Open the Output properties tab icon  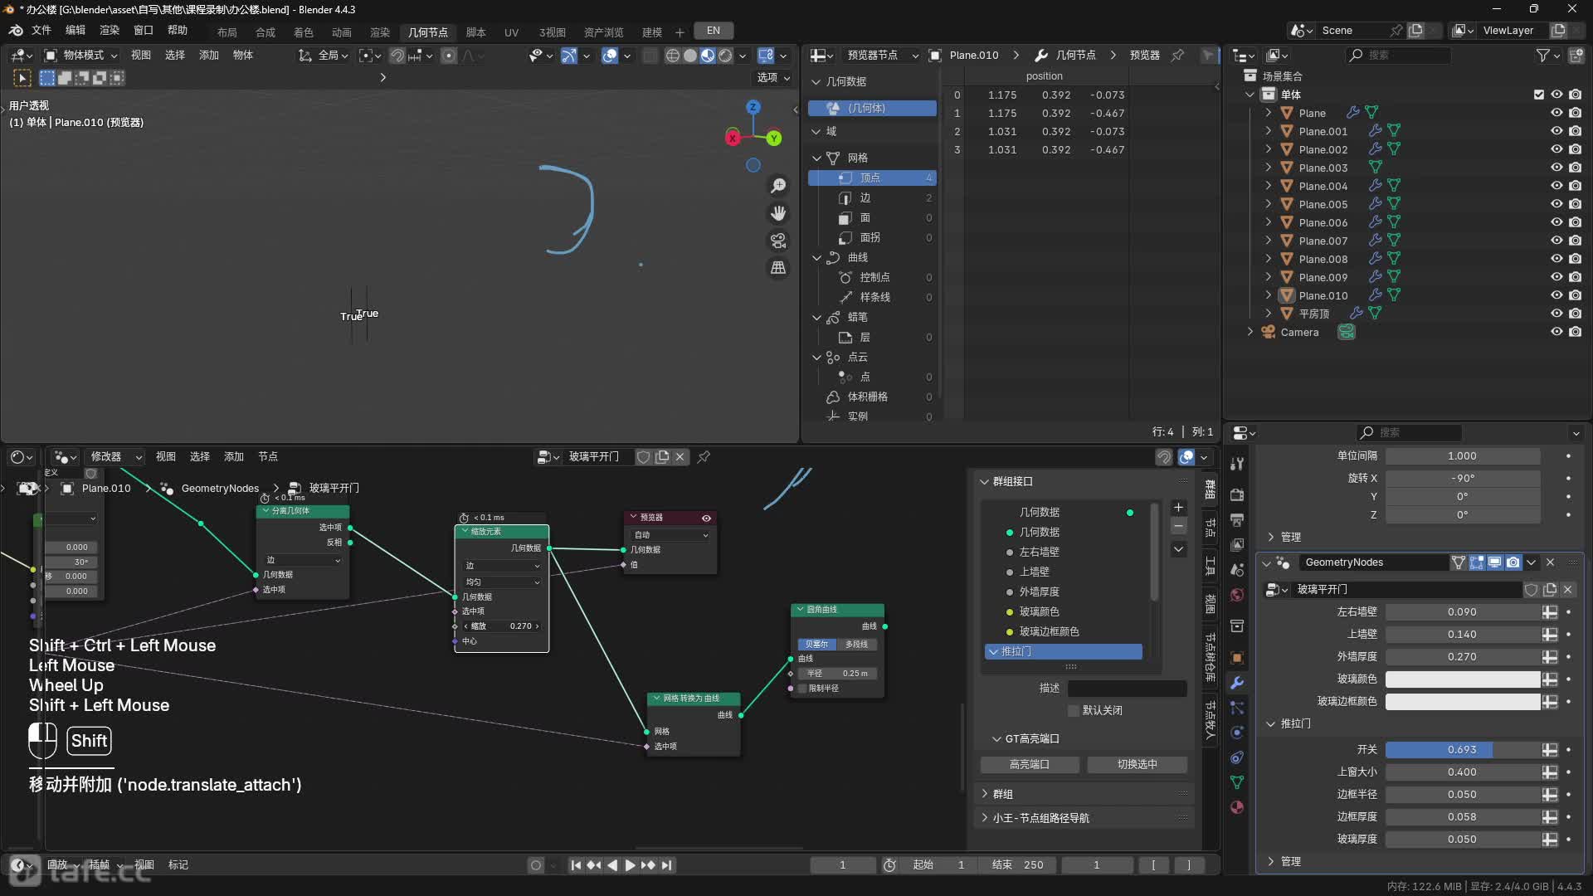point(1237,520)
